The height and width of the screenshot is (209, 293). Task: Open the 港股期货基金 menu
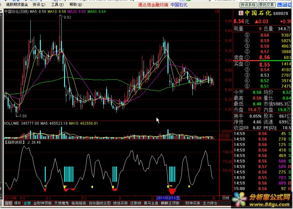tap(17, 5)
